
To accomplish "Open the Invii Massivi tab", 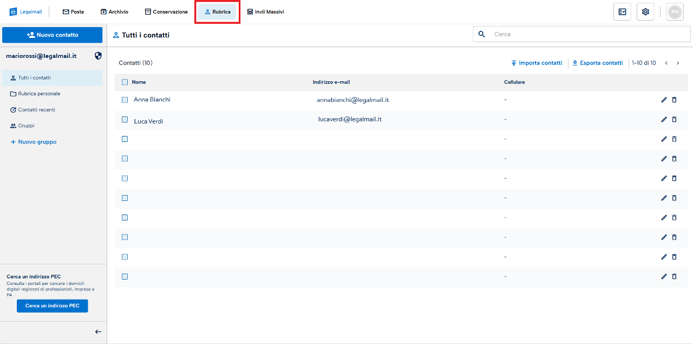I will [265, 12].
